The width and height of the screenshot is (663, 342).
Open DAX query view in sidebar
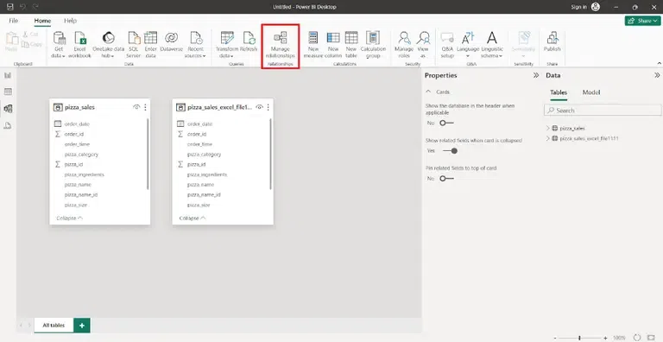8,126
